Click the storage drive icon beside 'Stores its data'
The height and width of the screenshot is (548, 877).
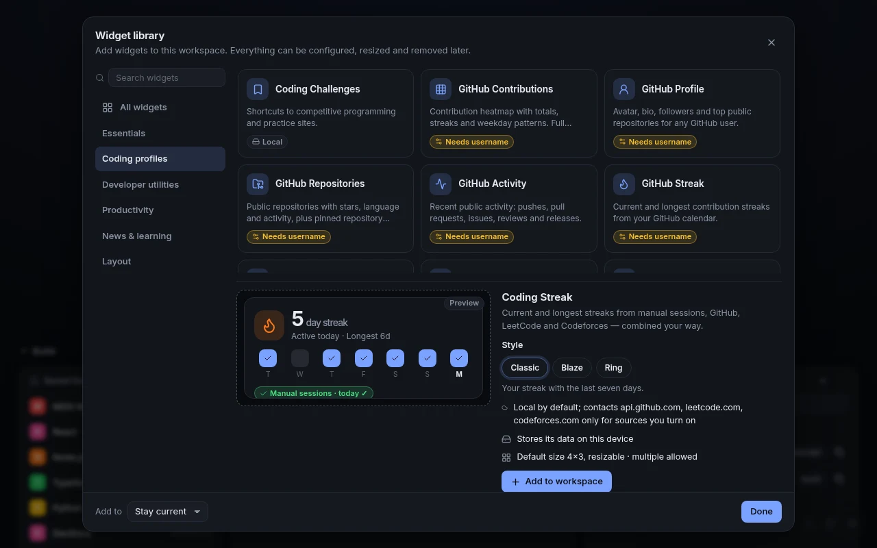tap(506, 439)
